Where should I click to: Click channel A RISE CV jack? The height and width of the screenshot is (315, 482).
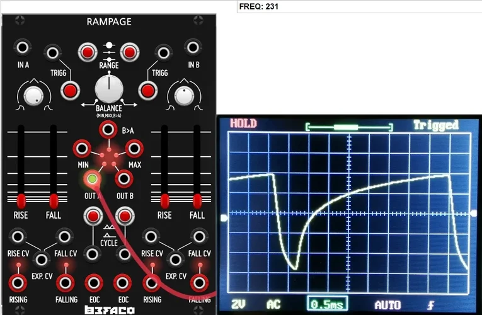18,237
